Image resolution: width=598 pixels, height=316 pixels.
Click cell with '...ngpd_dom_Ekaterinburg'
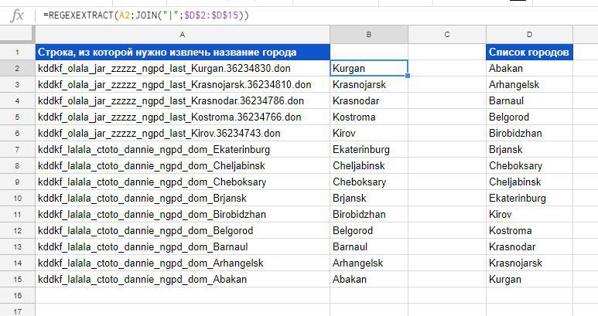pos(183,150)
